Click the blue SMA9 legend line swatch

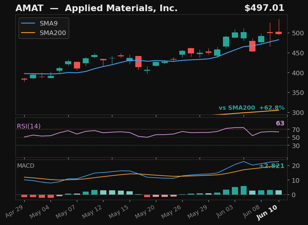click(28, 23)
